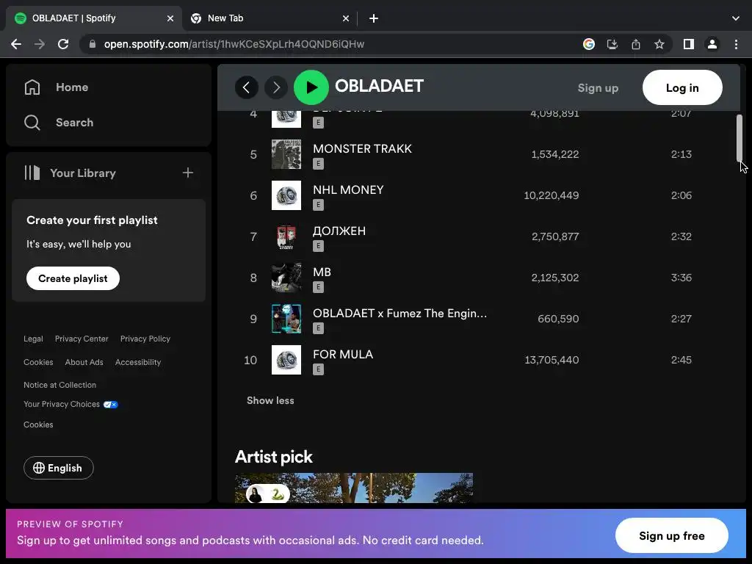Click the MB album thumbnail
This screenshot has width=752, height=564.
click(286, 278)
